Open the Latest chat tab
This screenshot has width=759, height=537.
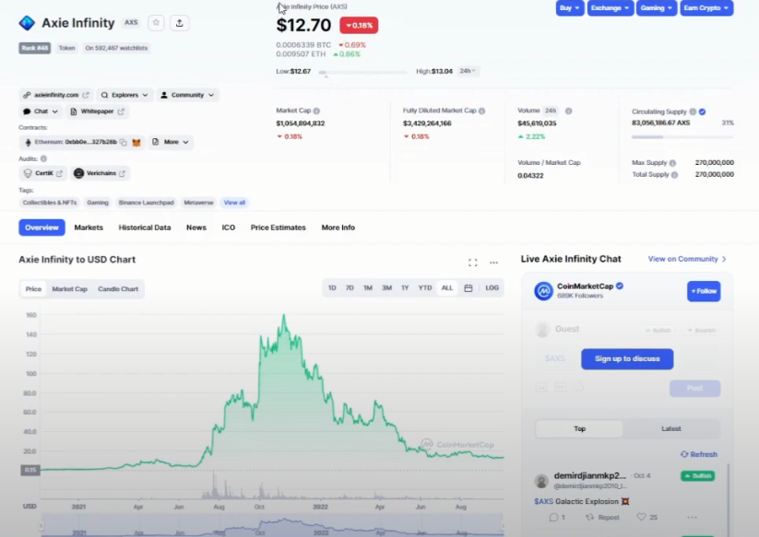[x=670, y=428]
